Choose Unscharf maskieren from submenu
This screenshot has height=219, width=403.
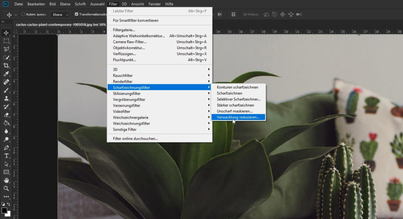pos(238,111)
